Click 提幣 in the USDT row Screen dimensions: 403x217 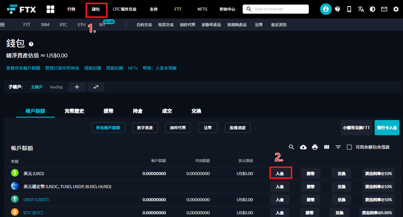click(311, 200)
